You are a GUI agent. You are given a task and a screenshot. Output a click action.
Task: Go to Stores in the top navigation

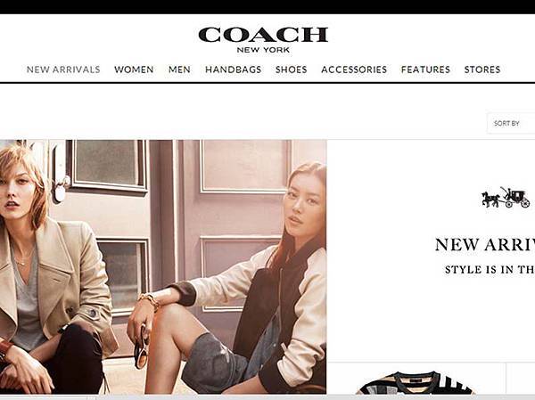[482, 69]
